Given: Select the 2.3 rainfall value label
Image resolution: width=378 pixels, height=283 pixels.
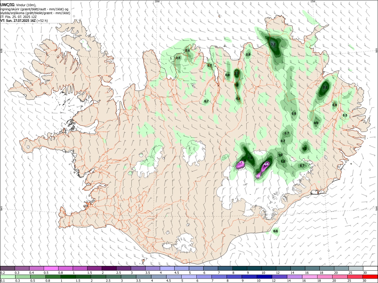Looking at the screenshot, I should 237,73.
